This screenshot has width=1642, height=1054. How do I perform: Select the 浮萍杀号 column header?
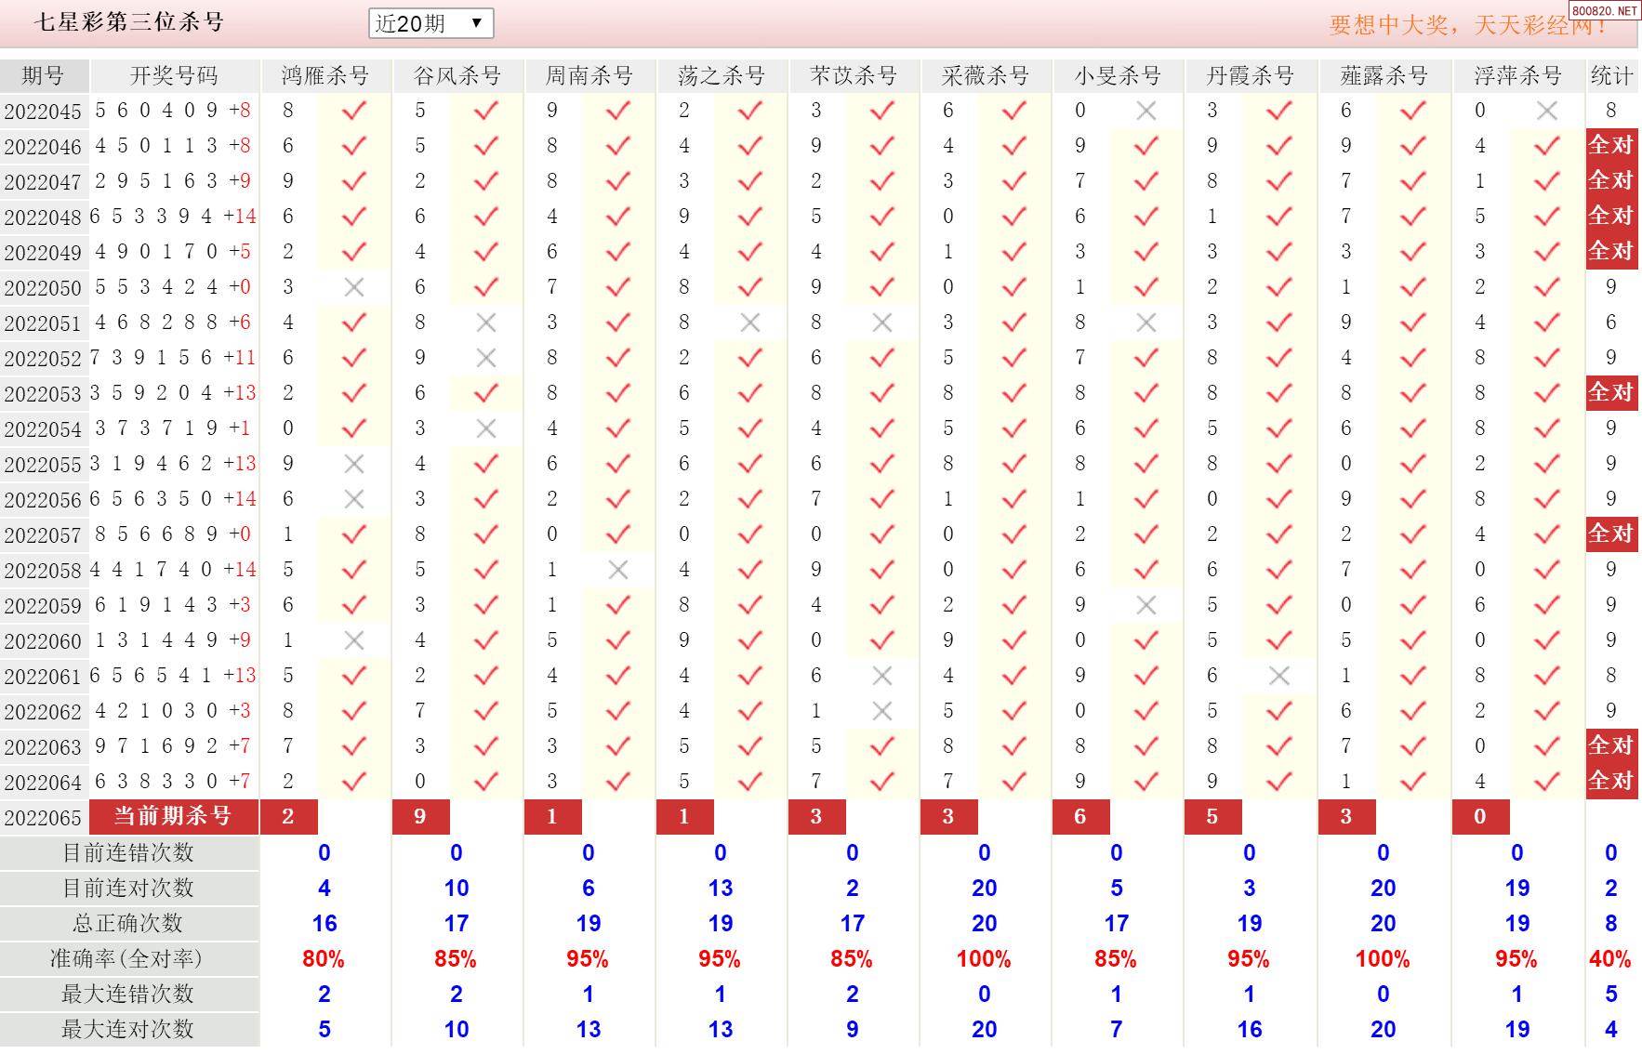point(1518,76)
